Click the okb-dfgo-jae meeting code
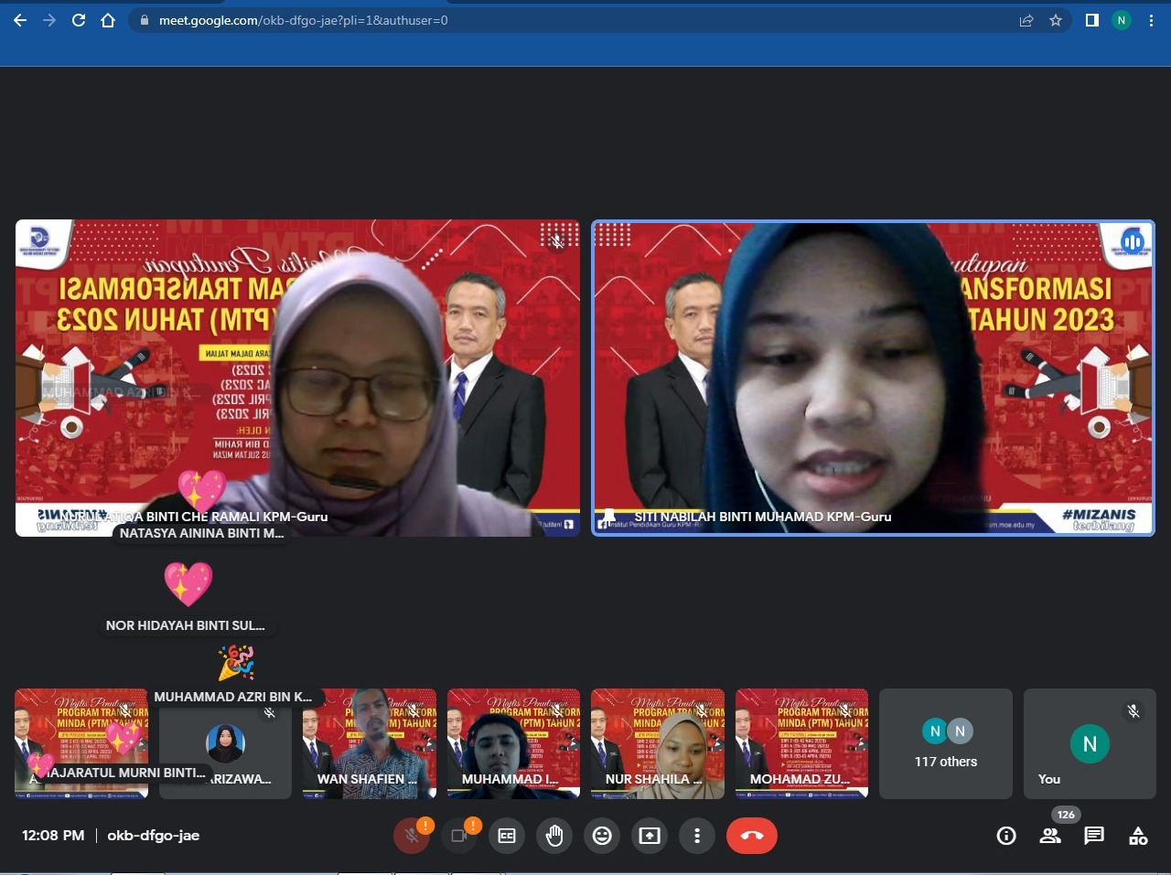 153,836
